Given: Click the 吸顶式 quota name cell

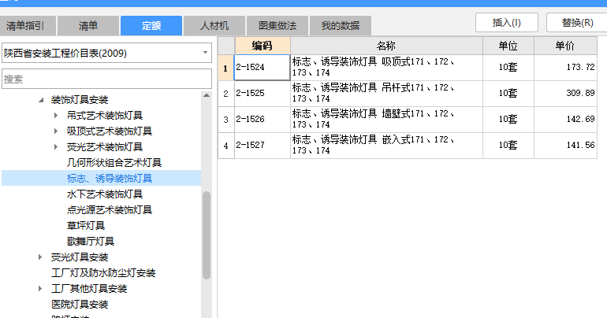Looking at the screenshot, I should pyautogui.click(x=386, y=67).
